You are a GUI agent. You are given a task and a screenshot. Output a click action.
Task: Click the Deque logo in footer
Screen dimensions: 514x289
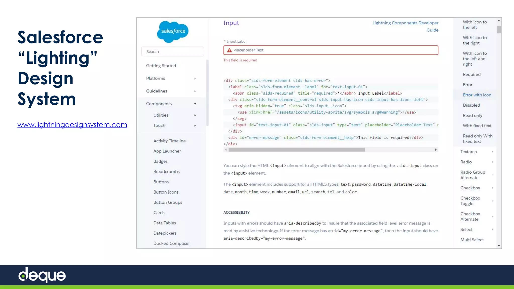click(x=42, y=275)
